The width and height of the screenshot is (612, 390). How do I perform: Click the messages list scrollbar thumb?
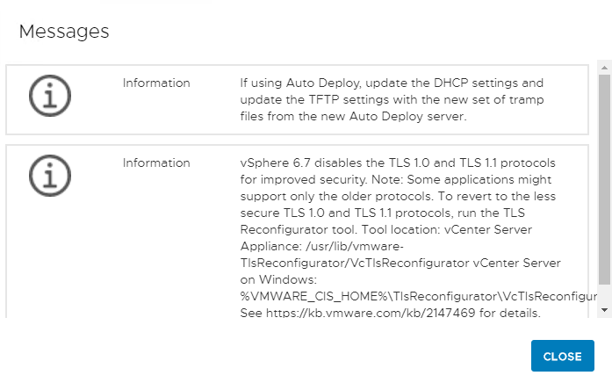click(604, 176)
